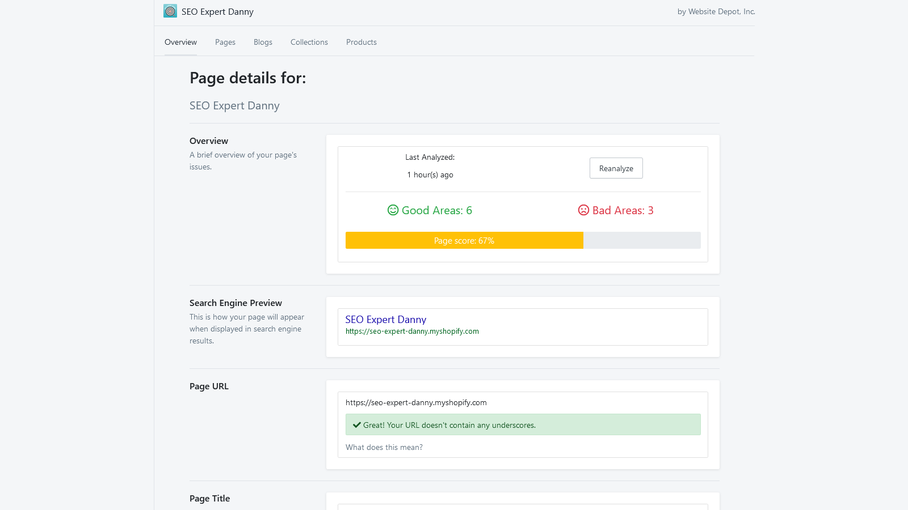Click the Reanalyze button
The width and height of the screenshot is (908, 510).
coord(616,168)
